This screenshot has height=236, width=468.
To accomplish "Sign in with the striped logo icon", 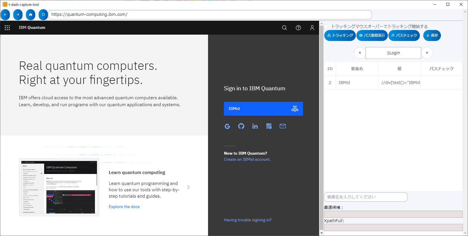I will click(269, 126).
